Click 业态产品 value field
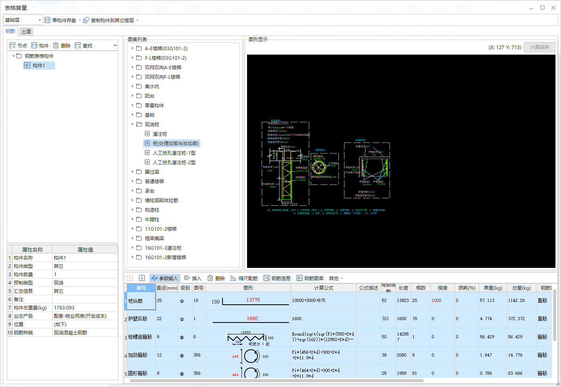This screenshot has width=561, height=387. 85,316
